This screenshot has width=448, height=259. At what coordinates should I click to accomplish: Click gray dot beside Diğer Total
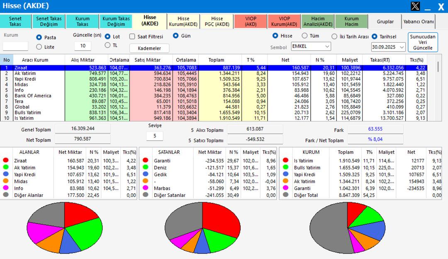coord(285,195)
